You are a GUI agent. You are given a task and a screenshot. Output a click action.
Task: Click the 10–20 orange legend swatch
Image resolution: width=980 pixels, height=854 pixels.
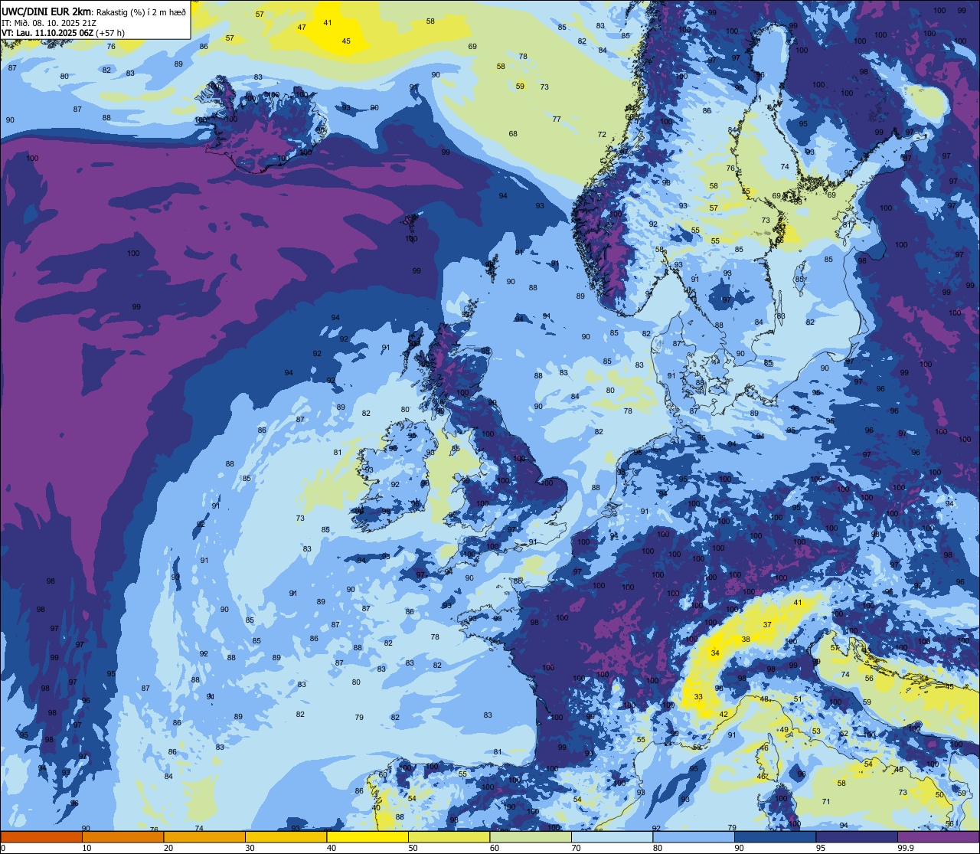(x=122, y=836)
